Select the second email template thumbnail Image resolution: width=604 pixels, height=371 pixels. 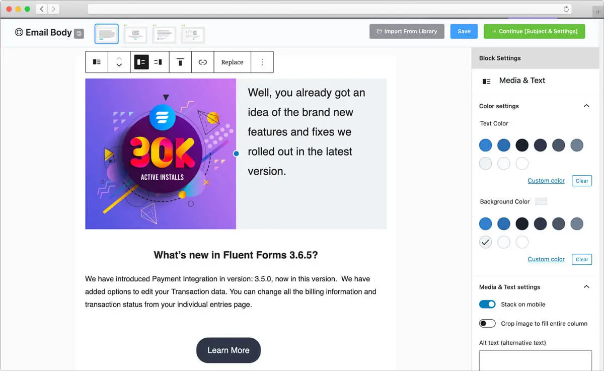(x=135, y=33)
